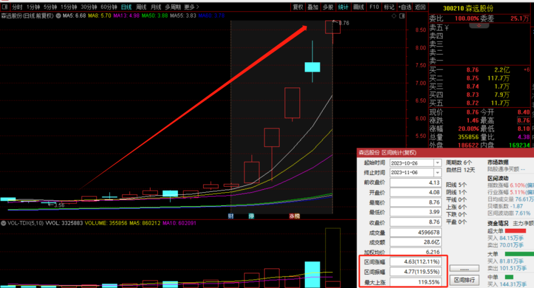Select the 1分钟 period tab
Image resolution: width=534 pixels, height=288 pixels.
tap(33, 7)
